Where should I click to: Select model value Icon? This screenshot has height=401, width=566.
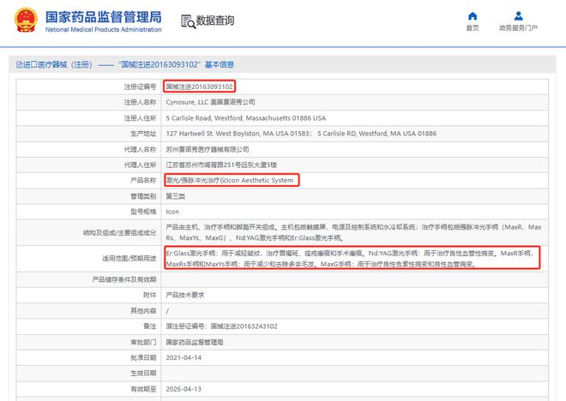pyautogui.click(x=172, y=212)
